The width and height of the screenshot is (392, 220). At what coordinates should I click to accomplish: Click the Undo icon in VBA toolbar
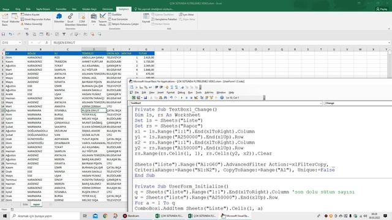(x=171, y=98)
